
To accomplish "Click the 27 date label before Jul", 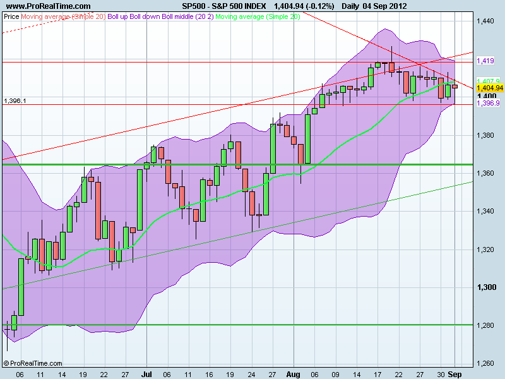I will tap(125, 375).
